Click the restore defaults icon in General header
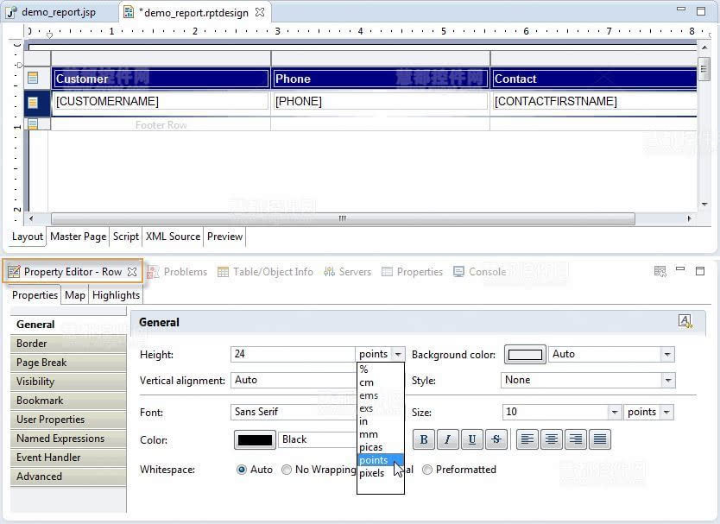 click(685, 321)
